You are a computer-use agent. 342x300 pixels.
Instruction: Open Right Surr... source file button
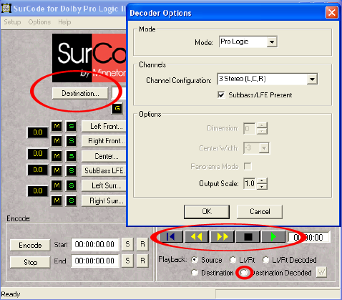tap(104, 200)
